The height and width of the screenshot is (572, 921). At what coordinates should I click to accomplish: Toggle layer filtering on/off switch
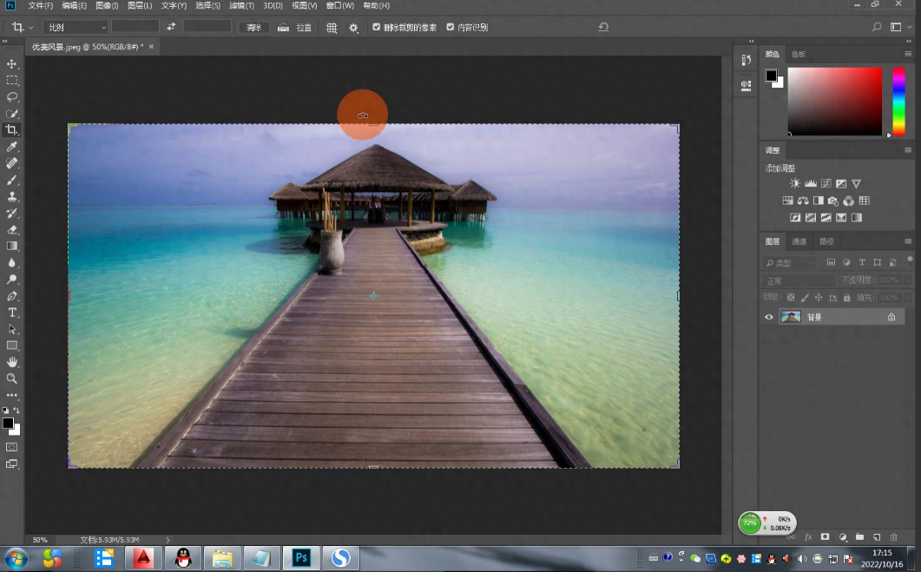coord(910,260)
